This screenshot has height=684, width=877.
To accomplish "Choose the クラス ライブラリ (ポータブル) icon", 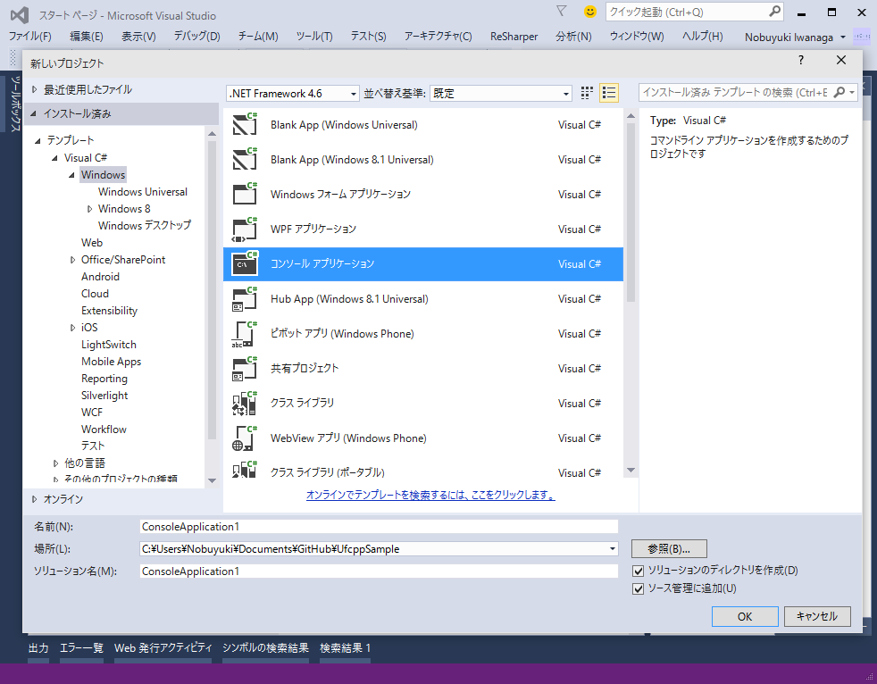I will click(x=245, y=470).
